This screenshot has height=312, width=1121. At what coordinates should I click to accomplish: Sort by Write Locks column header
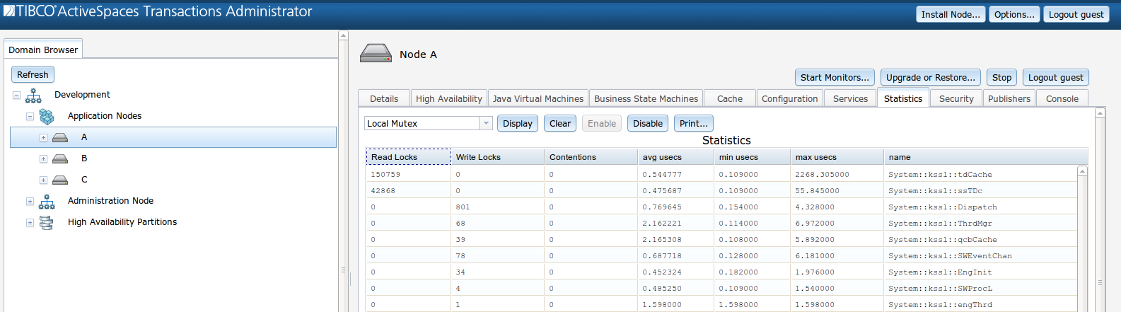pos(497,157)
